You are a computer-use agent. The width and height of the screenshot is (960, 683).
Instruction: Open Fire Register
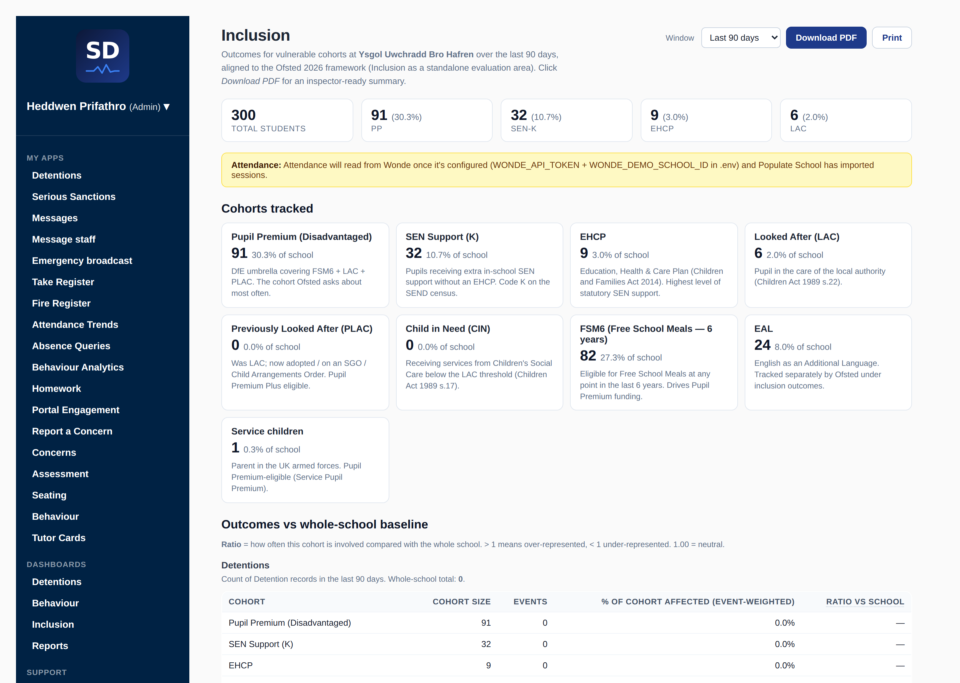coord(61,303)
